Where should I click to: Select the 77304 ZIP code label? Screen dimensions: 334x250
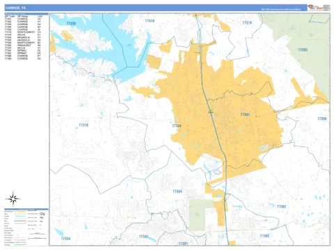click(x=177, y=126)
